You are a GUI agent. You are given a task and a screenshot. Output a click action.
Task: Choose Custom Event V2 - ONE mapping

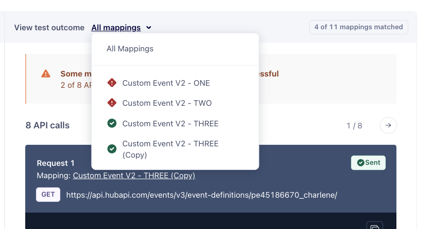point(166,83)
